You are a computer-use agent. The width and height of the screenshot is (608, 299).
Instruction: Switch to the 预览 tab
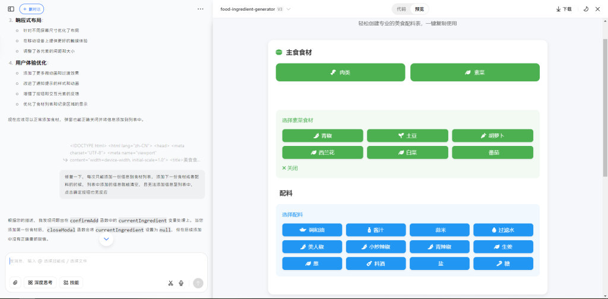pos(419,9)
